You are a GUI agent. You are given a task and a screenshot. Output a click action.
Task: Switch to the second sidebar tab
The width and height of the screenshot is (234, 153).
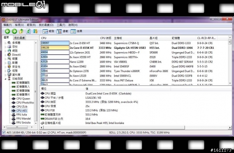19,38
